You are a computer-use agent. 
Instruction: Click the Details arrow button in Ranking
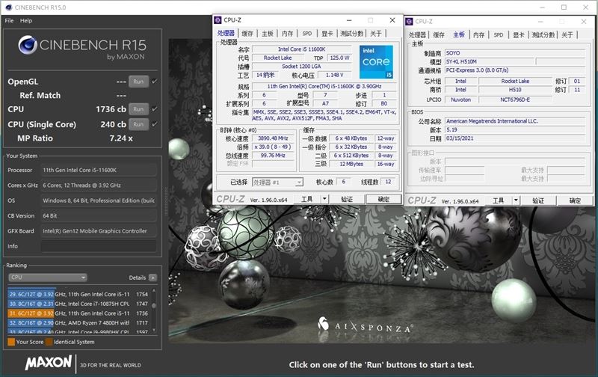(153, 278)
